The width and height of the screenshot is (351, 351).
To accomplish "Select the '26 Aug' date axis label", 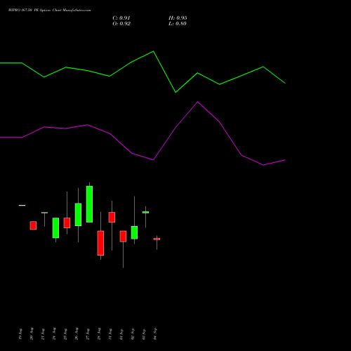I will point(77,333).
